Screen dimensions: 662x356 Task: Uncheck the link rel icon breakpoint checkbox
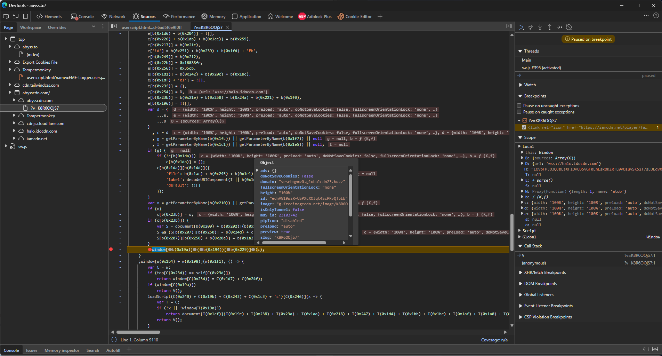click(x=524, y=127)
